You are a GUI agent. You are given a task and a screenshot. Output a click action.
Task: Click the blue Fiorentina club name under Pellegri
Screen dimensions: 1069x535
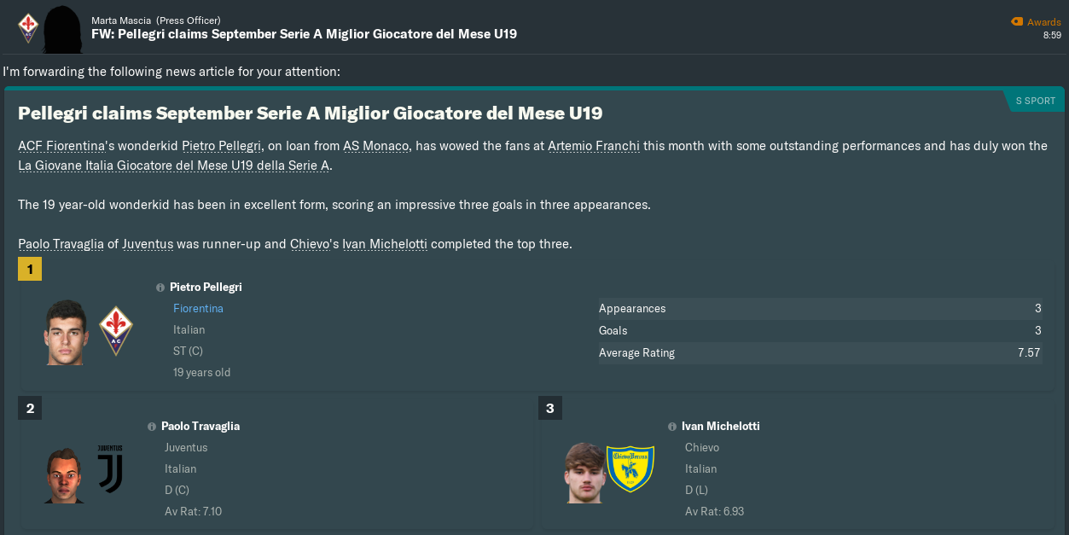click(x=198, y=309)
